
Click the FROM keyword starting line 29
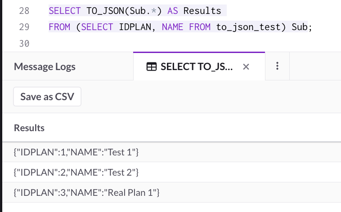tap(59, 27)
